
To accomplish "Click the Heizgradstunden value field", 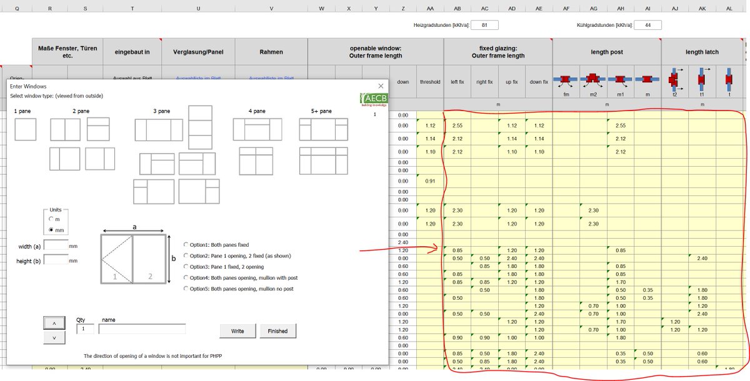I will click(484, 25).
